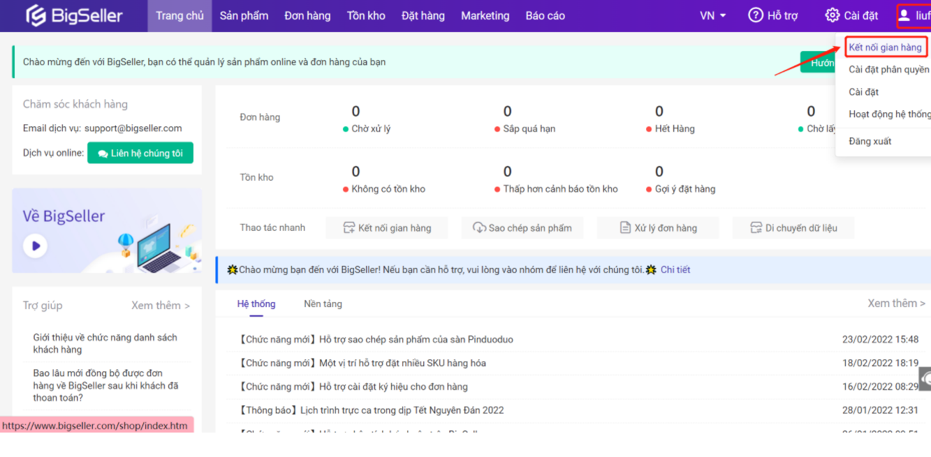The width and height of the screenshot is (931, 457).
Task: Choose Đăng xuất from the account menu
Action: click(x=870, y=141)
